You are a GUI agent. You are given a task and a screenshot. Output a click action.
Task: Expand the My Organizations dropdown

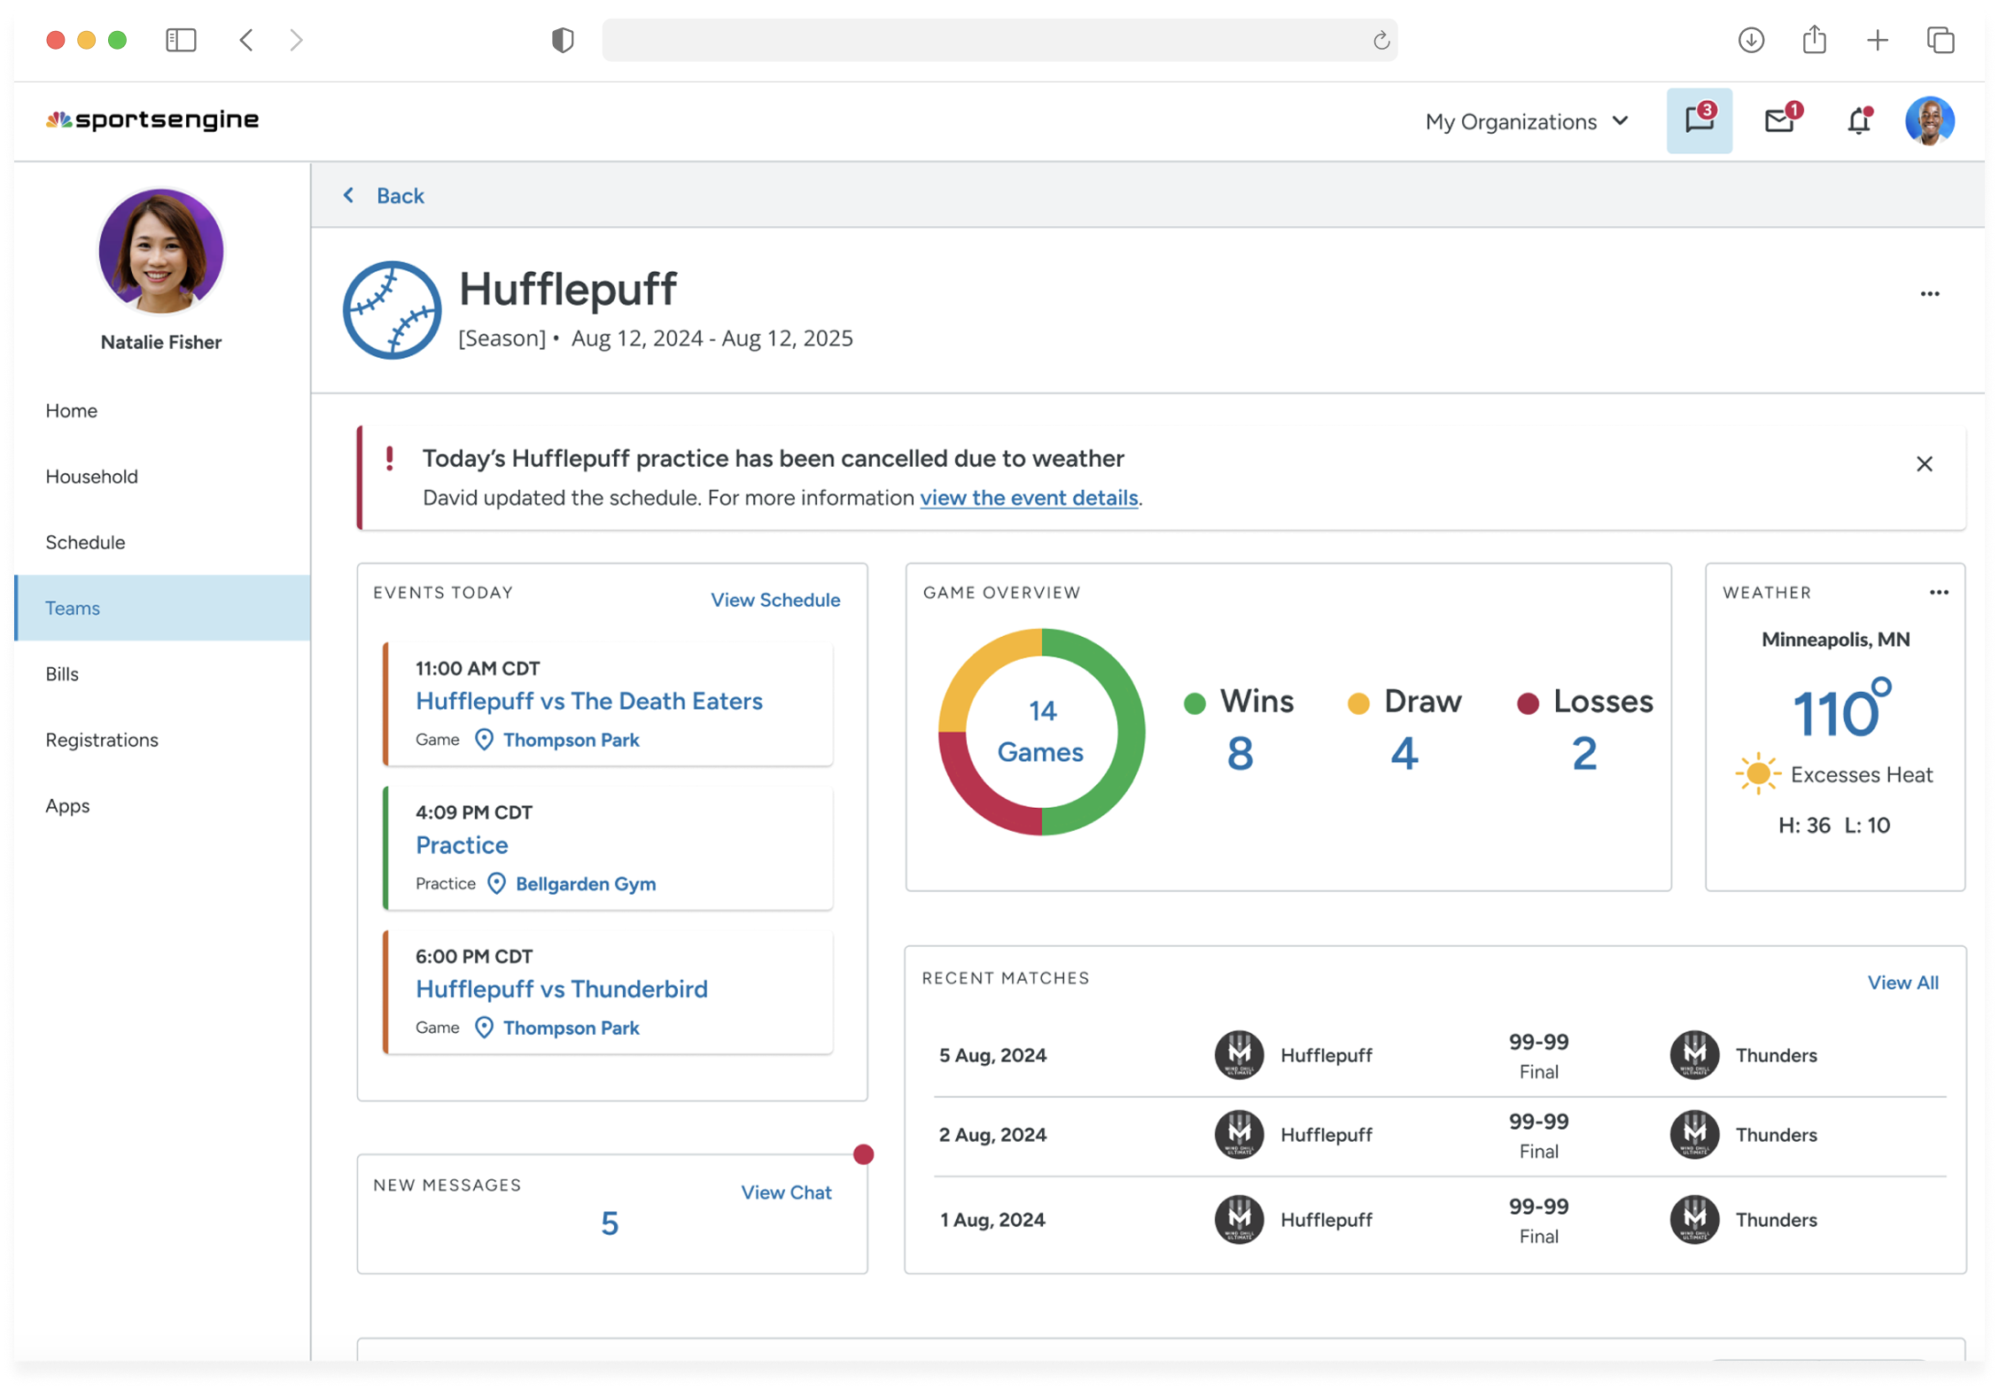pyautogui.click(x=1526, y=121)
